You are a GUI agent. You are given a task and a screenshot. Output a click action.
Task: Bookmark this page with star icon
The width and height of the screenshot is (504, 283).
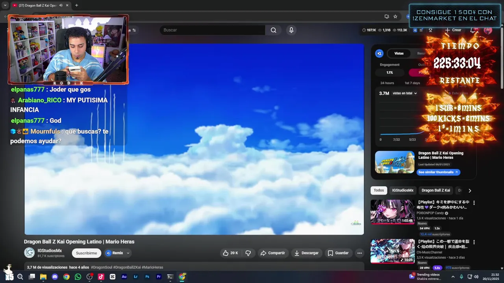(395, 17)
